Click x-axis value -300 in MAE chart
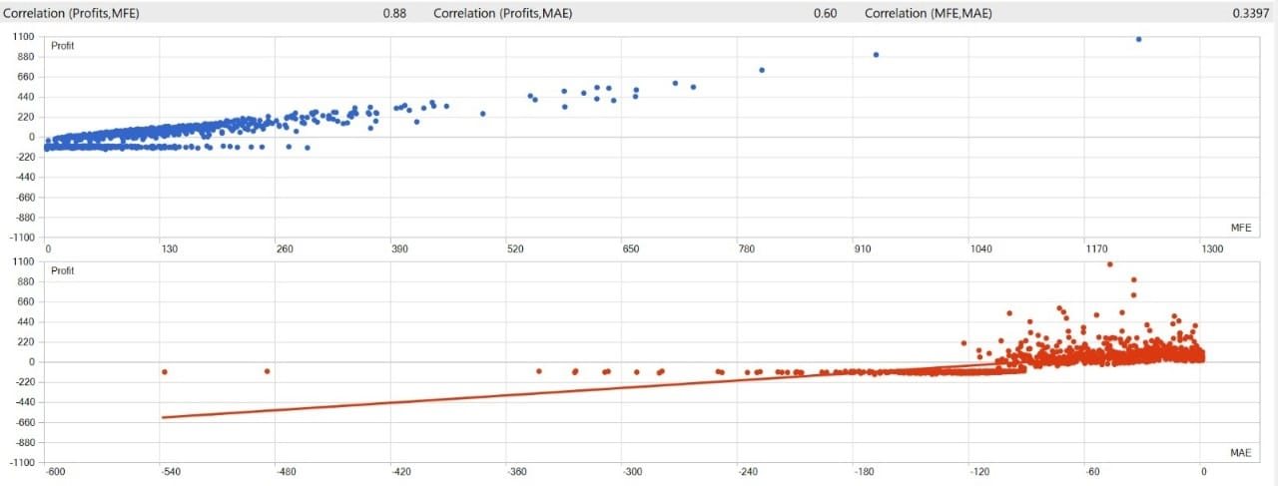 pos(630,472)
